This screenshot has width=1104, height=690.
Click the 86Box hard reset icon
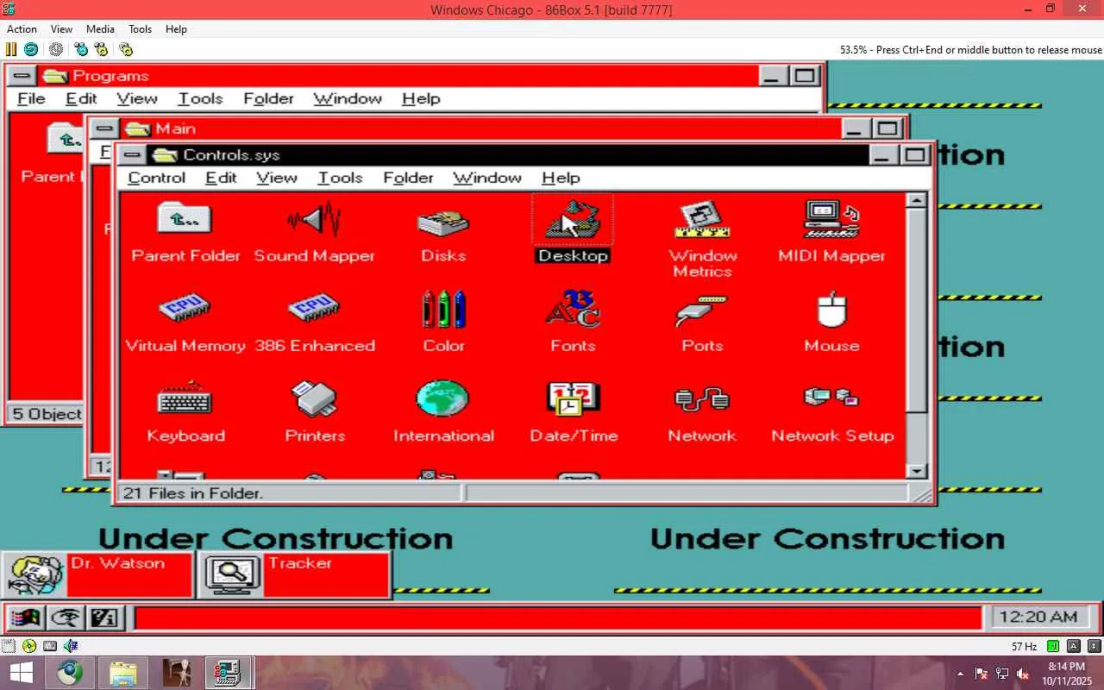(x=31, y=49)
